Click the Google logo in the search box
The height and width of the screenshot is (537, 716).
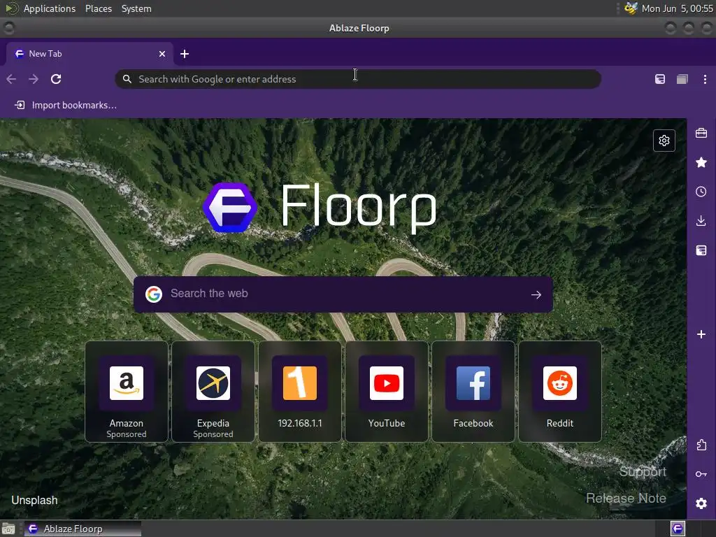coord(154,294)
